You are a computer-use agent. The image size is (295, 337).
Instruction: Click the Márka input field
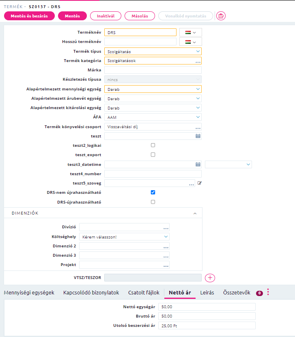tap(153, 70)
